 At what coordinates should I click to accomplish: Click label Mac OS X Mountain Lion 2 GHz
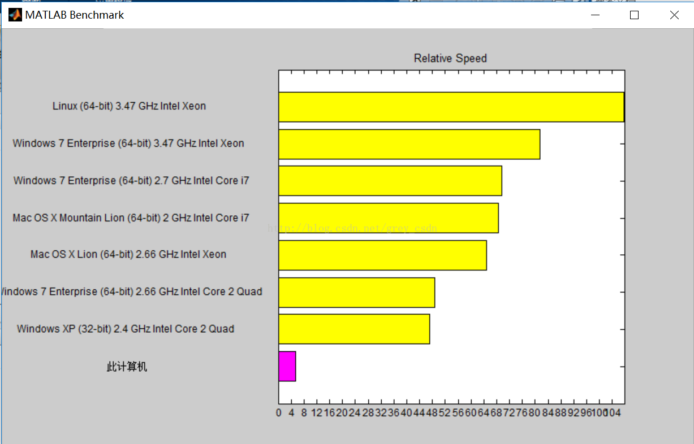pyautogui.click(x=131, y=218)
